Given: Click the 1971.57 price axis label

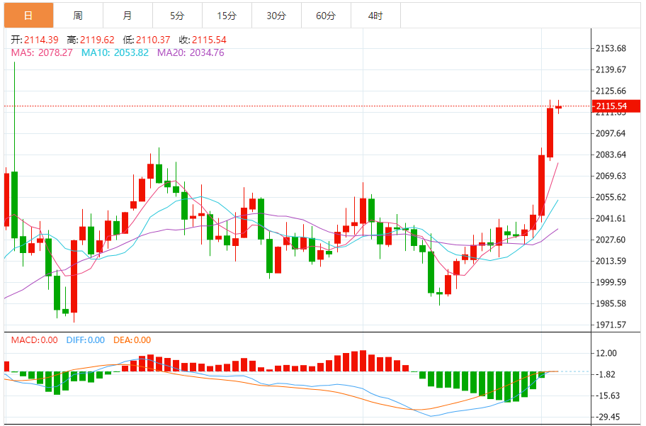Looking at the screenshot, I should click(611, 325).
